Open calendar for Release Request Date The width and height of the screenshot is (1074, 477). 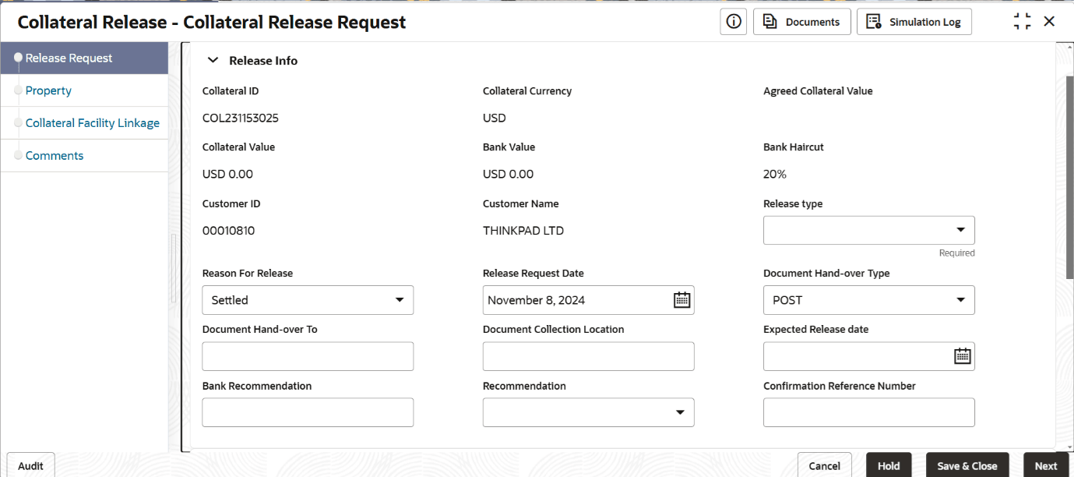pos(681,300)
